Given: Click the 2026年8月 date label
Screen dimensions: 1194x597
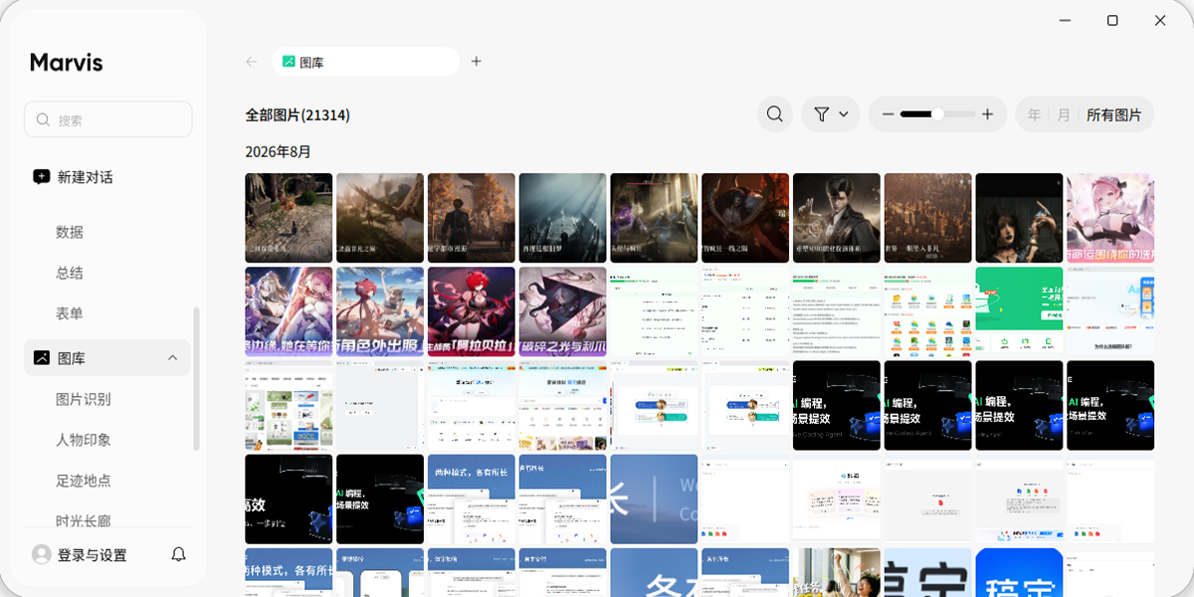Looking at the screenshot, I should 278,151.
